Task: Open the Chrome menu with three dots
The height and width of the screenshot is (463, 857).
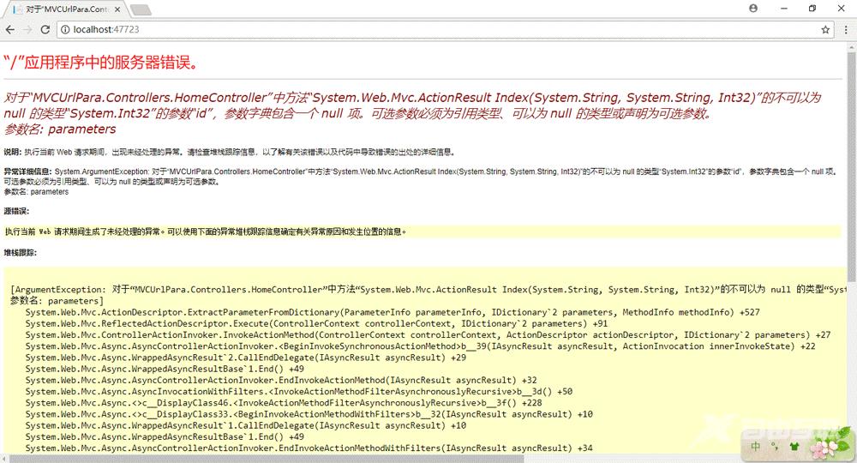Action: (x=846, y=29)
